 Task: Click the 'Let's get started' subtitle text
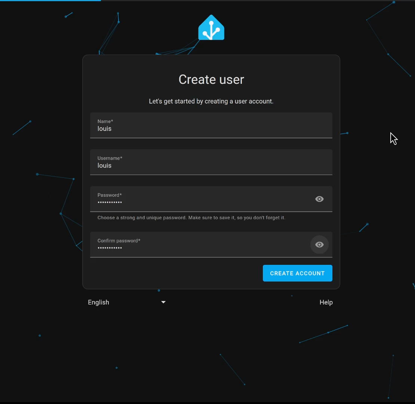pyautogui.click(x=211, y=101)
